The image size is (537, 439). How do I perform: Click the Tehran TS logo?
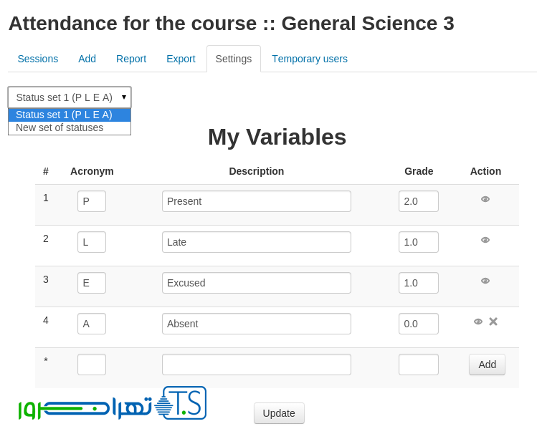(113, 405)
